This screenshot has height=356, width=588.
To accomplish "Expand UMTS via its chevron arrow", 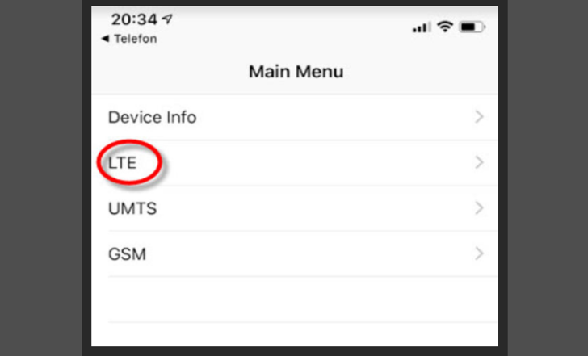I will tap(479, 208).
